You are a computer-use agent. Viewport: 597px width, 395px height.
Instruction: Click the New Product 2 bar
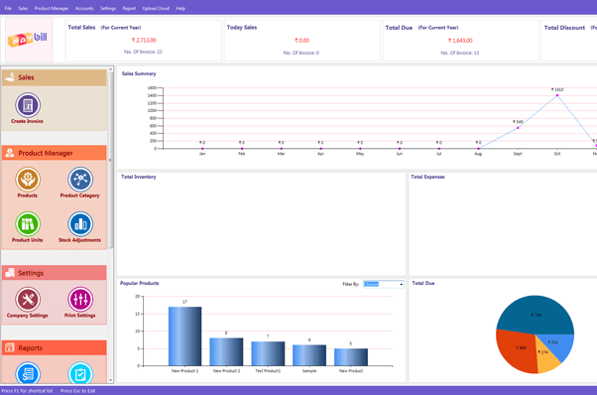(226, 351)
